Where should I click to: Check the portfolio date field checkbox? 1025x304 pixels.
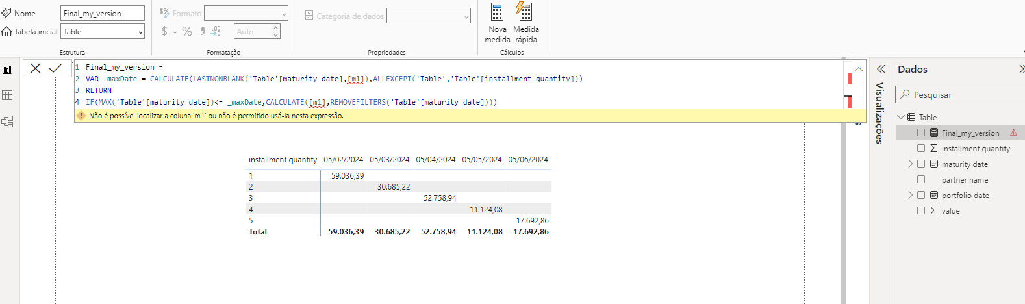921,195
